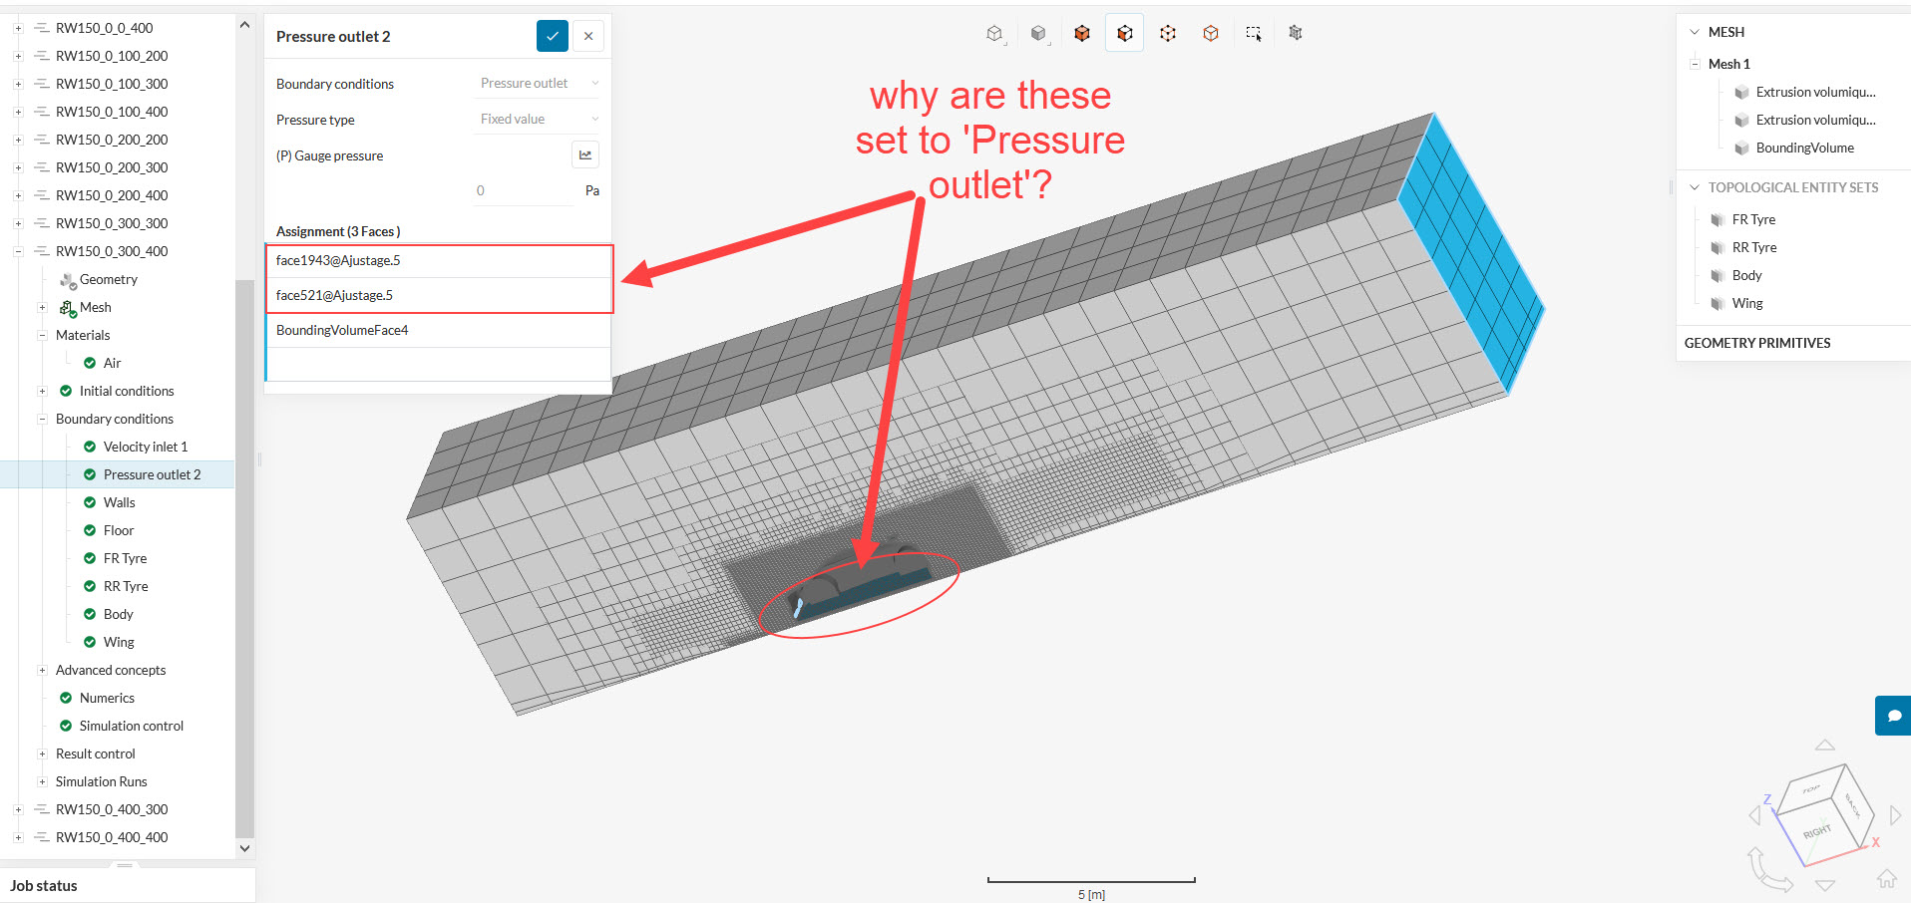Click the BoundingVolume part icon
1911x903 pixels.
click(x=1741, y=149)
